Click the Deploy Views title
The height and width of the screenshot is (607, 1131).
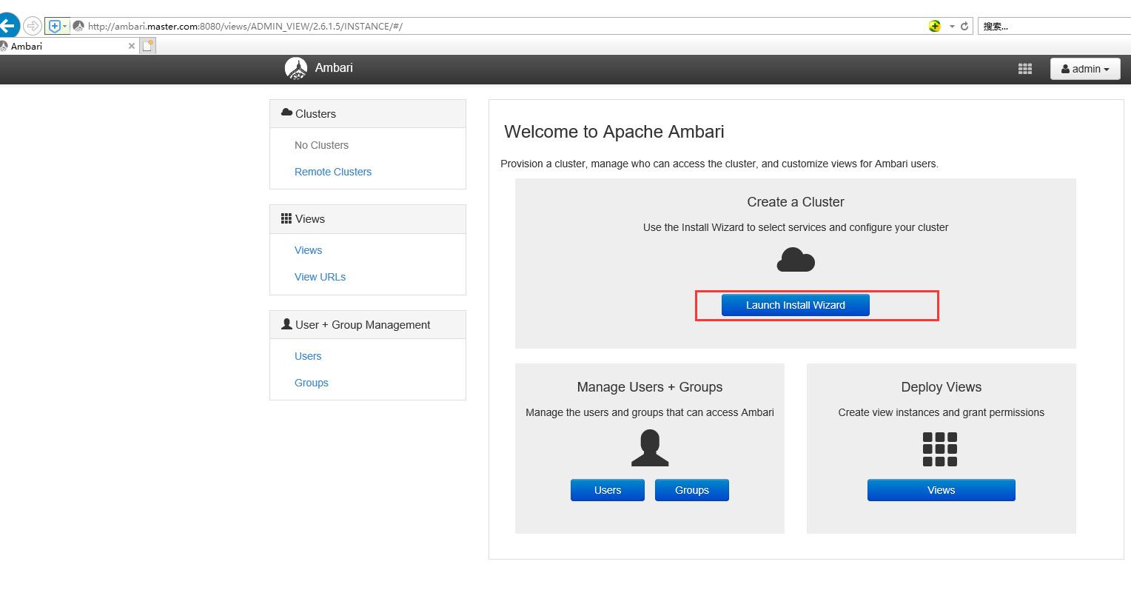(942, 387)
